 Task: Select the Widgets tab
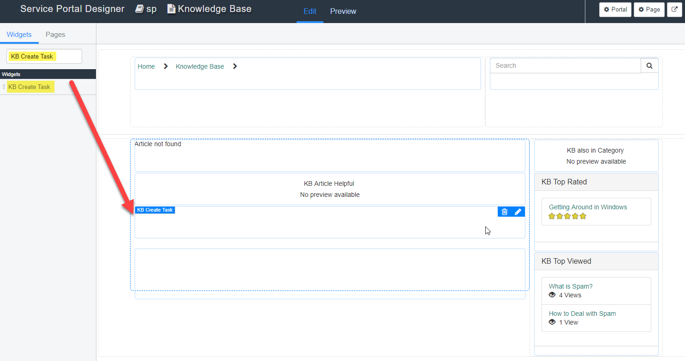coord(19,35)
